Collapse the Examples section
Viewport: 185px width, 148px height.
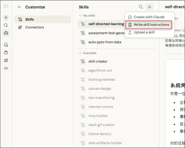[80, 53]
